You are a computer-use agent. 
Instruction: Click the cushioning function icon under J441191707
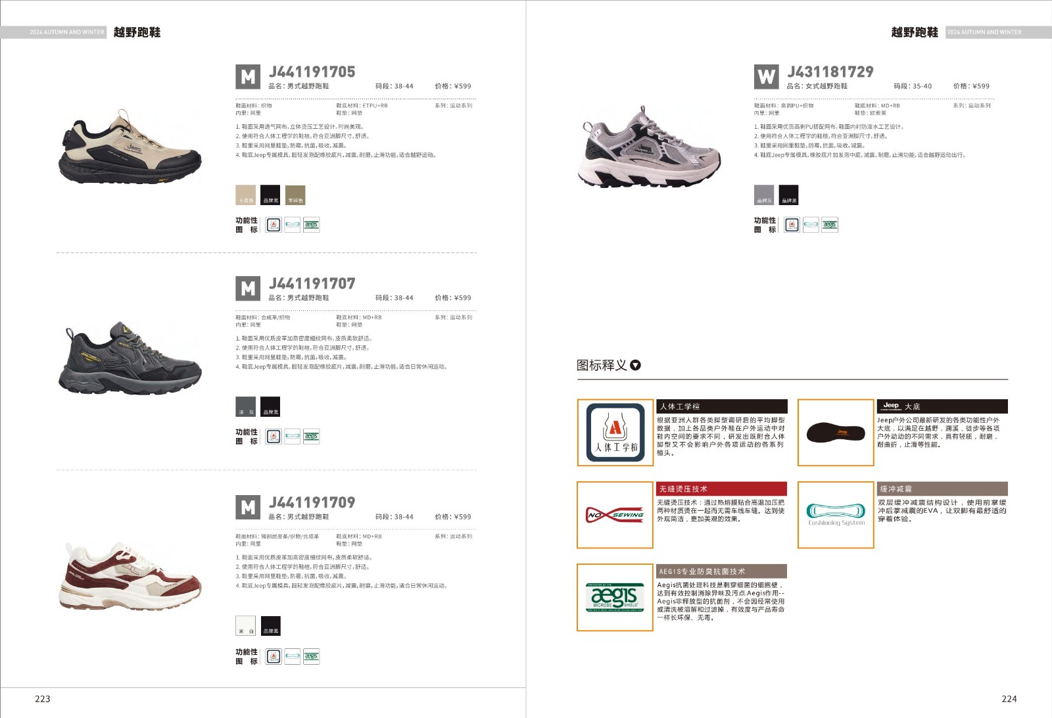293,436
